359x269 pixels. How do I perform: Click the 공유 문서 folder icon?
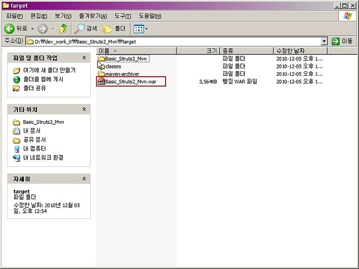point(16,140)
